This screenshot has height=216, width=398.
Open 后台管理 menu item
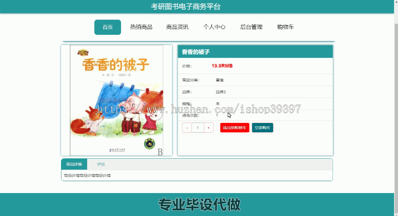[x=251, y=27]
